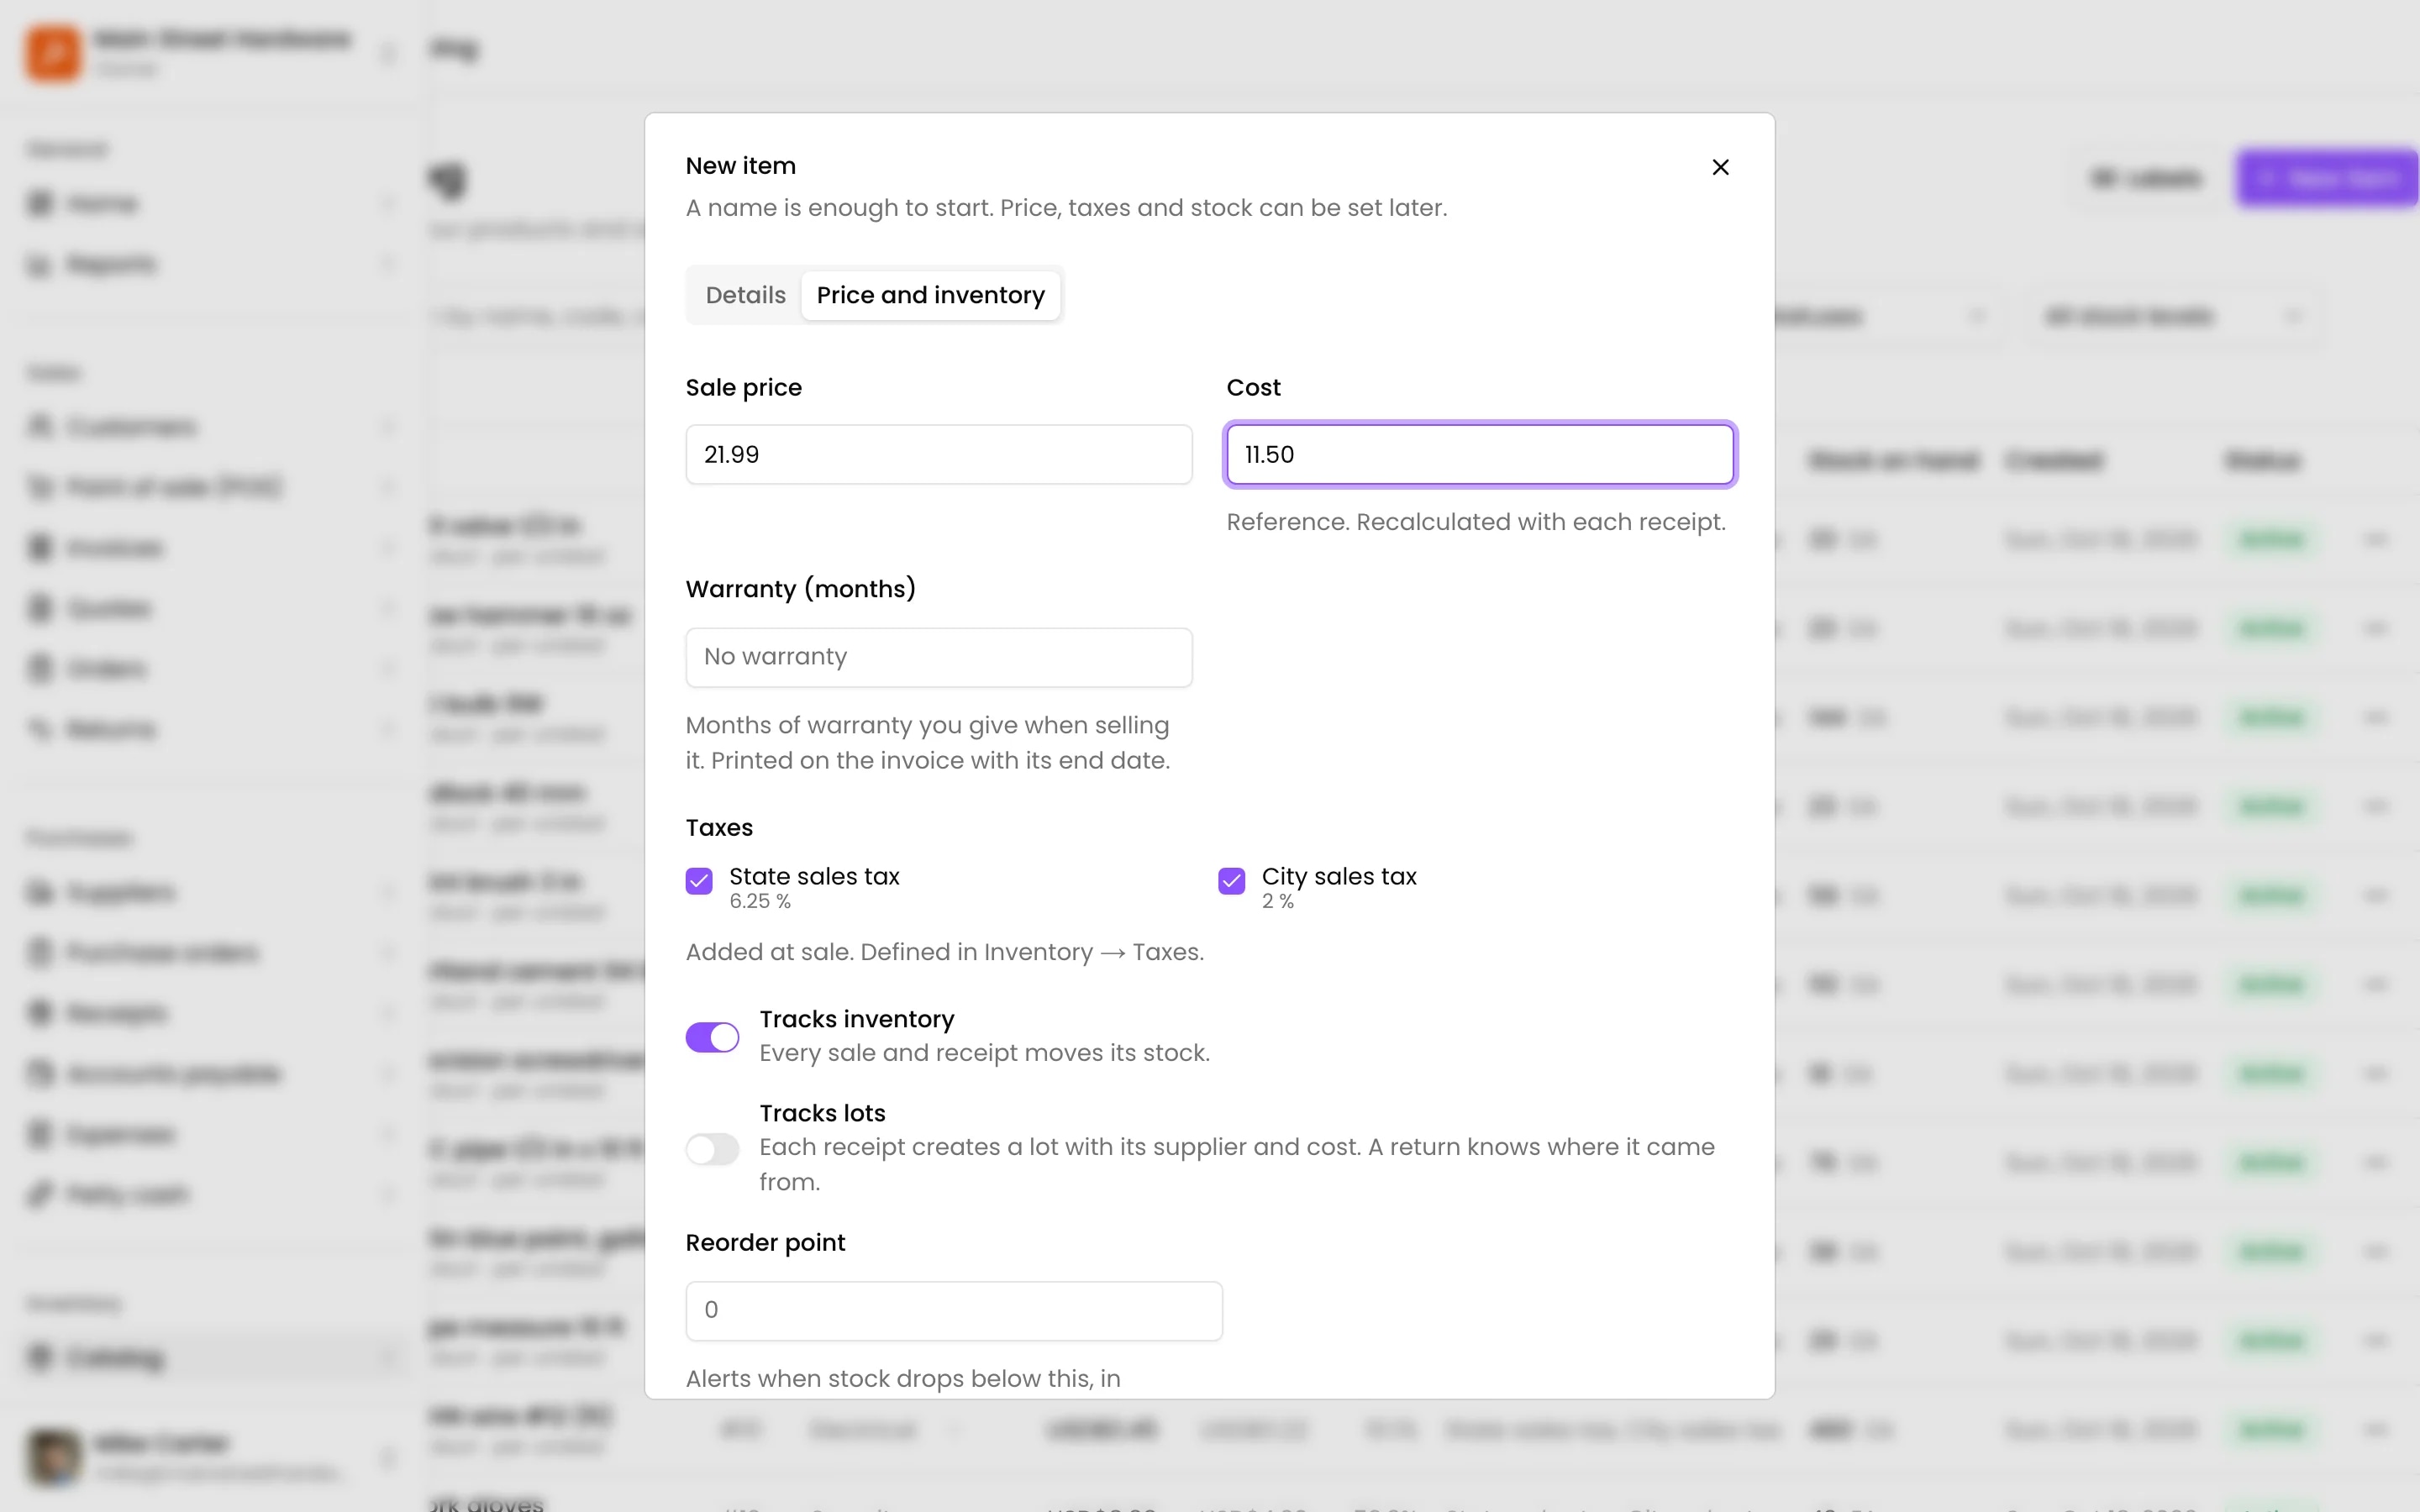Focus the Cost field showing 11.50

coord(1480,455)
